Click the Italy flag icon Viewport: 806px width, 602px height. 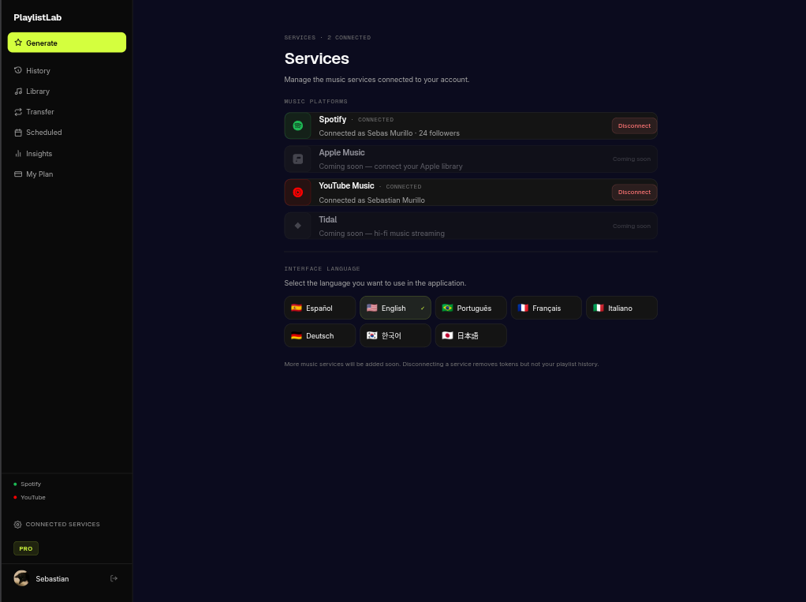pos(599,308)
